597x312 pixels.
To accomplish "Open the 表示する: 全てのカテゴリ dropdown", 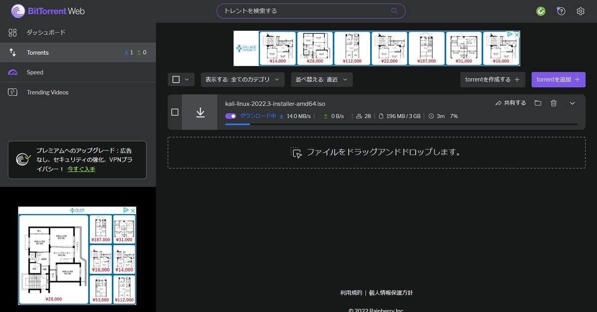I will [x=243, y=79].
